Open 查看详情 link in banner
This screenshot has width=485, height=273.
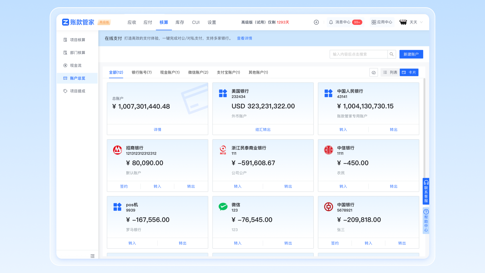coord(244,38)
